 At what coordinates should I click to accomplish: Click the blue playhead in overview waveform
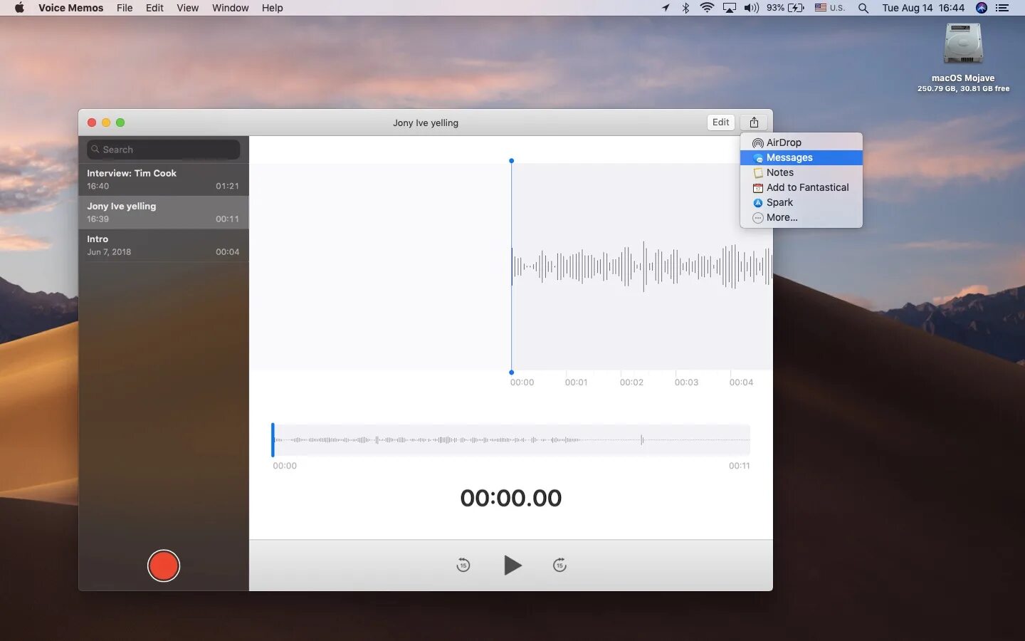pyautogui.click(x=273, y=440)
